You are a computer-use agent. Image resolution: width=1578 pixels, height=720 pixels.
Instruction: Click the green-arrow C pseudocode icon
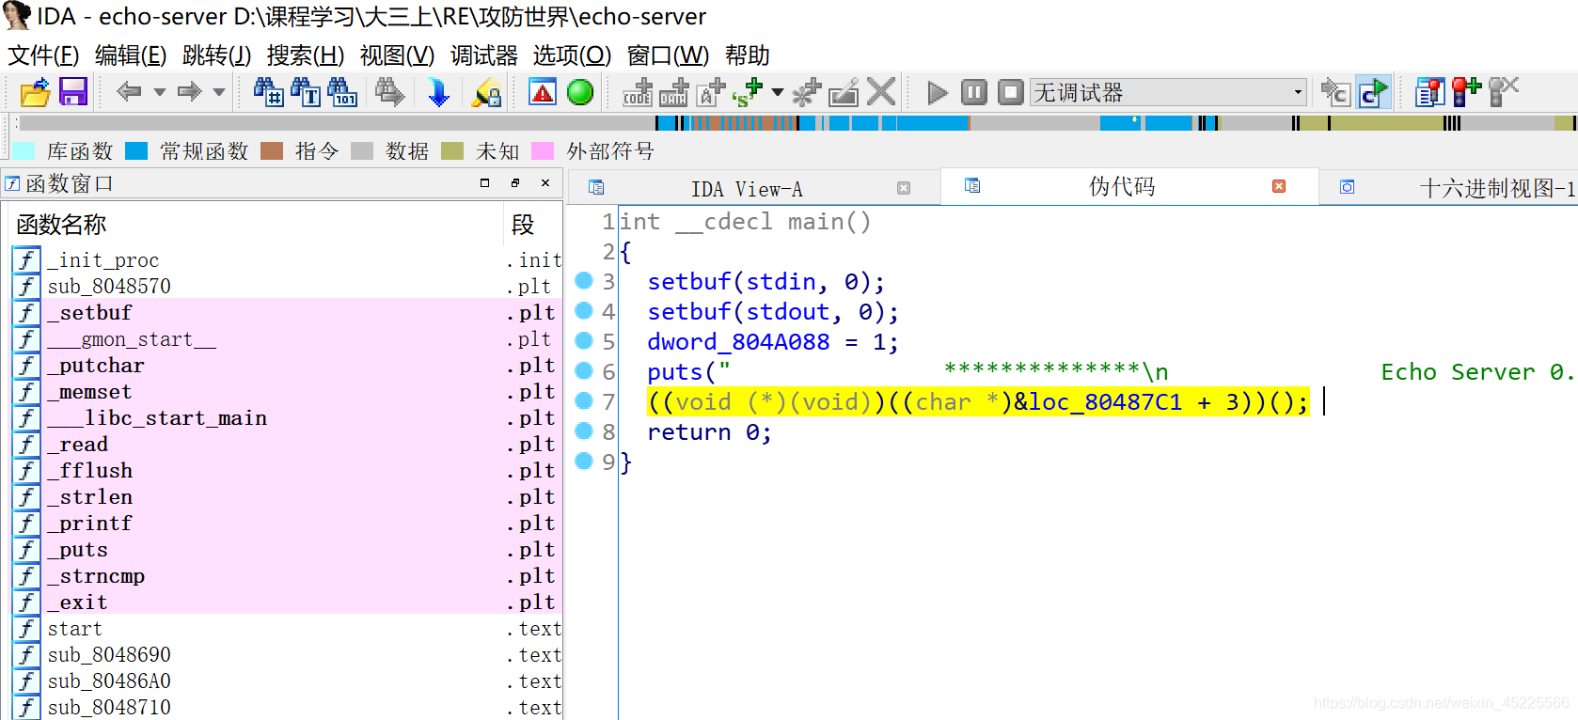click(1373, 92)
